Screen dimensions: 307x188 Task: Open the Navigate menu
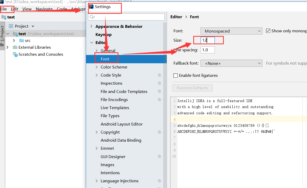point(44,9)
